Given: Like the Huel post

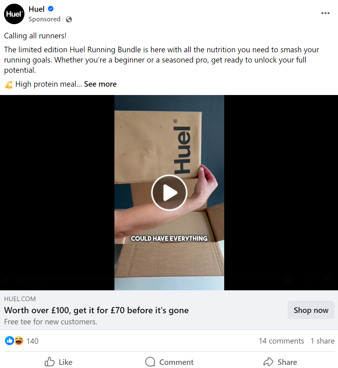Looking at the screenshot, I should point(58,362).
